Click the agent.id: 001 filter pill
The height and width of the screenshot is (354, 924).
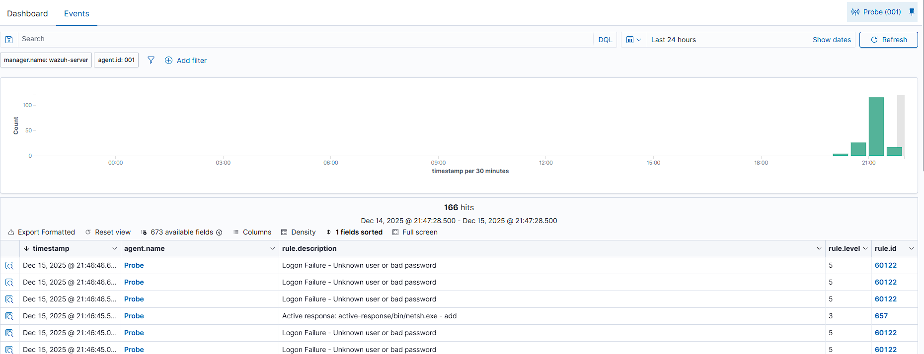point(116,60)
